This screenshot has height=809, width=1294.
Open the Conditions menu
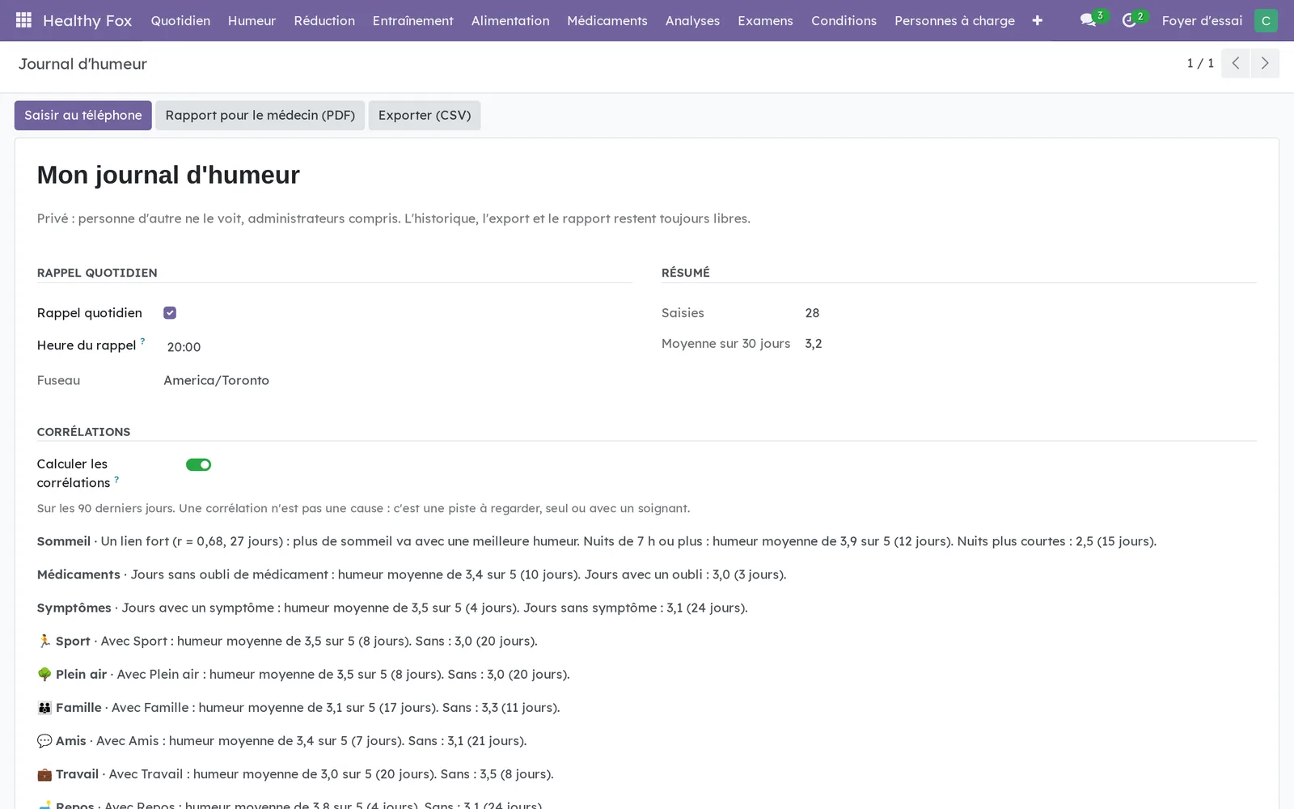844,20
